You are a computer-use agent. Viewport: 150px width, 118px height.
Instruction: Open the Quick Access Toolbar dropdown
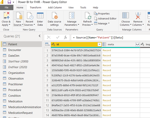13,2
